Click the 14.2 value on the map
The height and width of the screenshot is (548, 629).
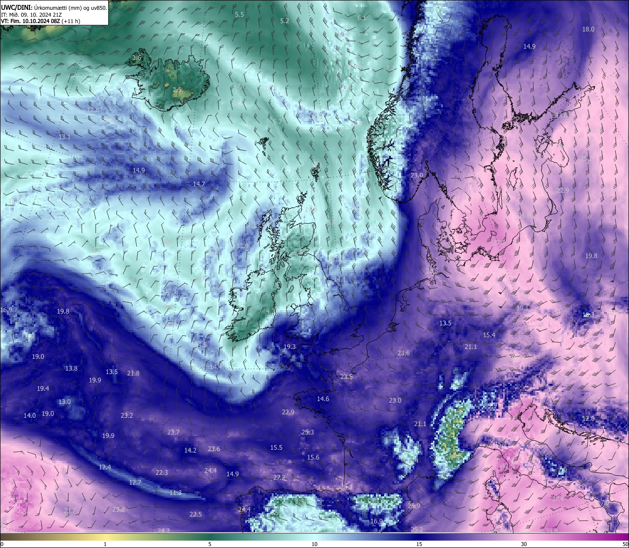tap(190, 450)
